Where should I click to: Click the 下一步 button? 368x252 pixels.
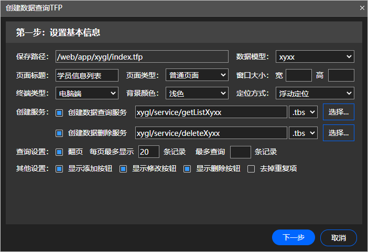(294, 237)
